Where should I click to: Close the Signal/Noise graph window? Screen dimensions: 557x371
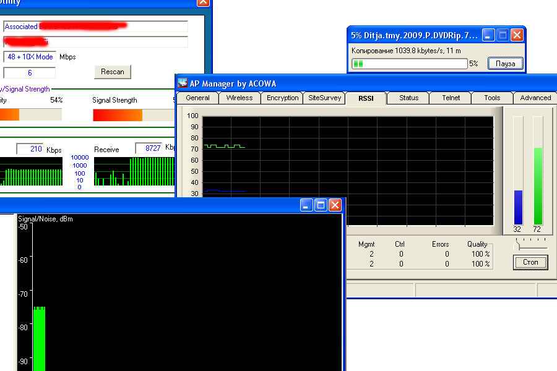click(335, 205)
